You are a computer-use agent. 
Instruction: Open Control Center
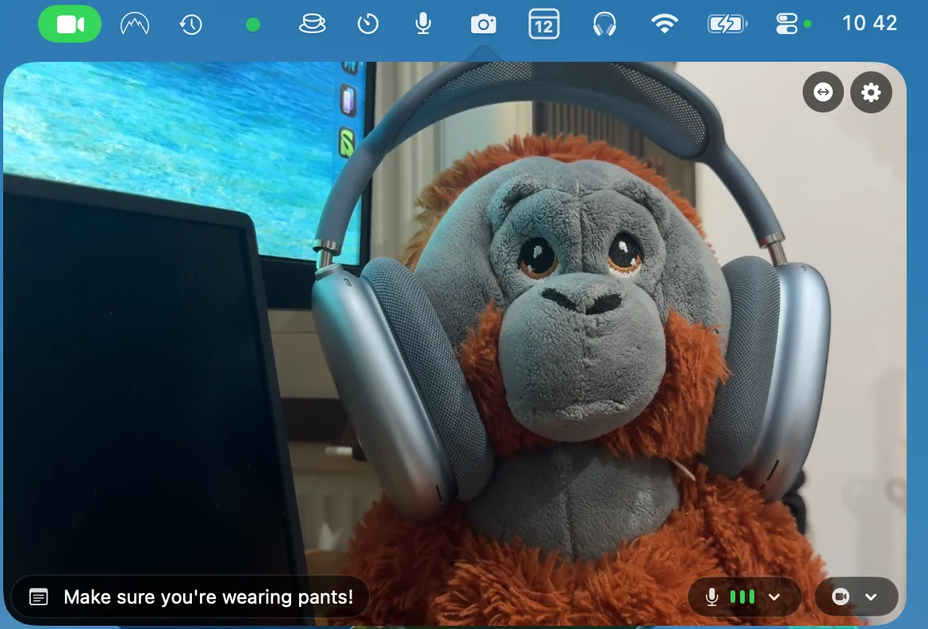click(x=787, y=25)
